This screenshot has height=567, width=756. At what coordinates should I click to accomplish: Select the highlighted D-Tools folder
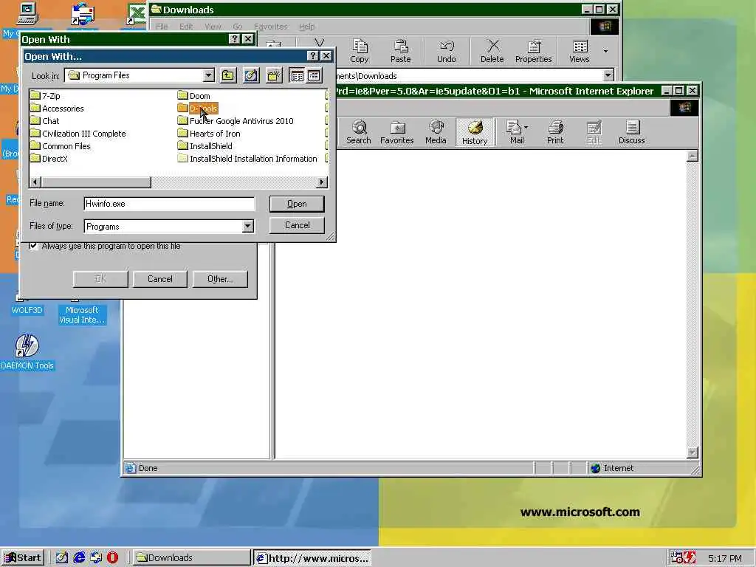pos(198,109)
